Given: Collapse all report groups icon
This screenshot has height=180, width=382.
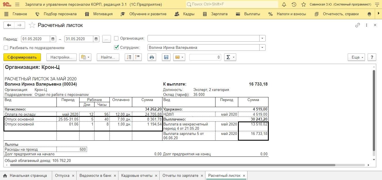Looking at the screenshot, I should point(129,57).
